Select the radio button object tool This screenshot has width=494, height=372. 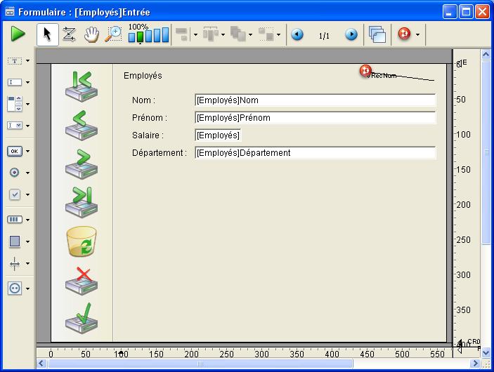click(15, 172)
